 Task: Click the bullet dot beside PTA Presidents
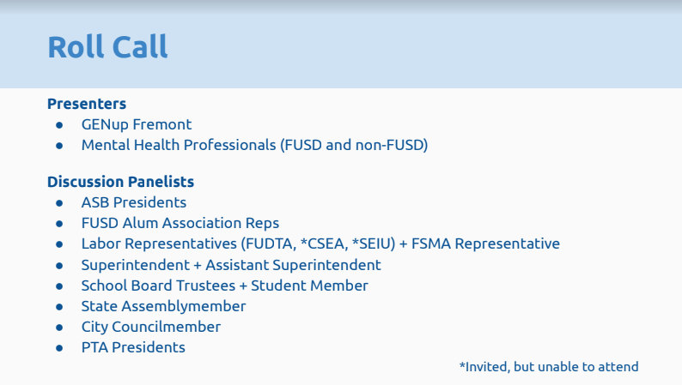(x=59, y=348)
